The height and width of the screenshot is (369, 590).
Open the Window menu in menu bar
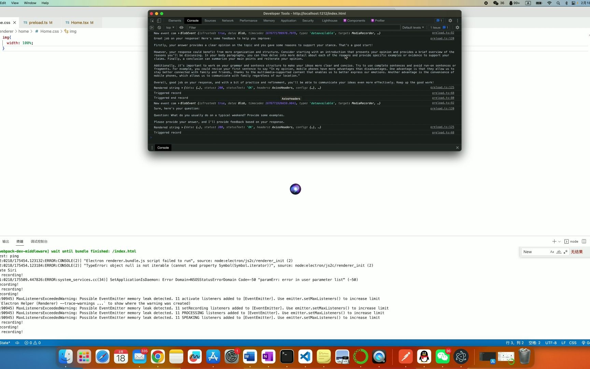[x=30, y=3]
